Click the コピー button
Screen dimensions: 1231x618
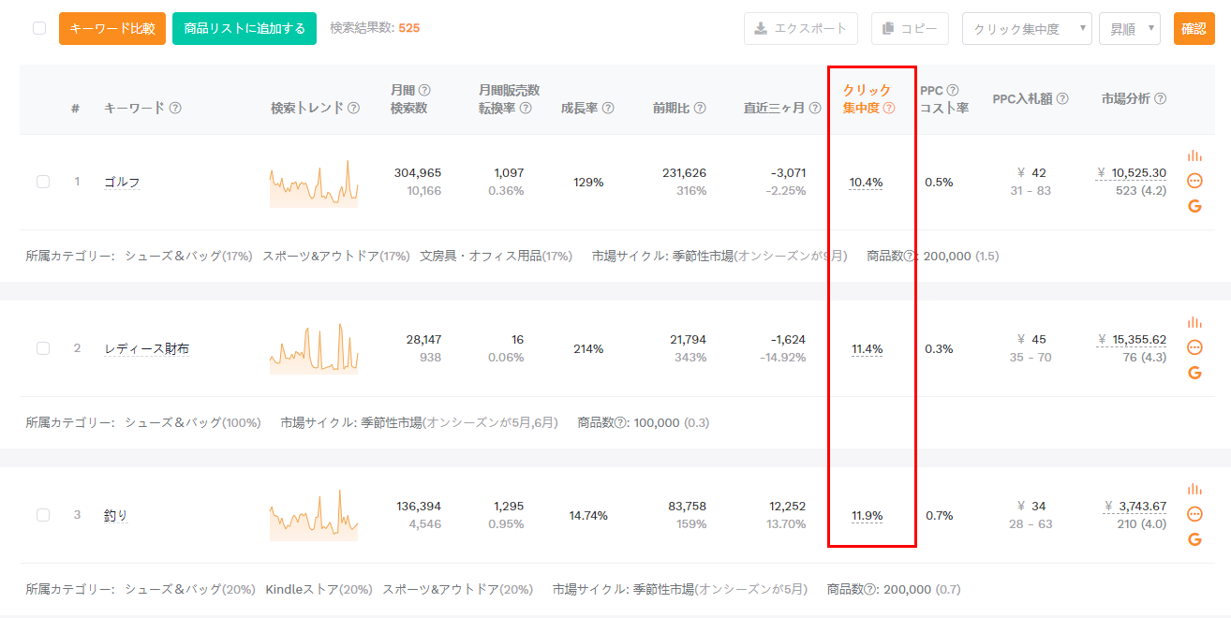click(910, 28)
